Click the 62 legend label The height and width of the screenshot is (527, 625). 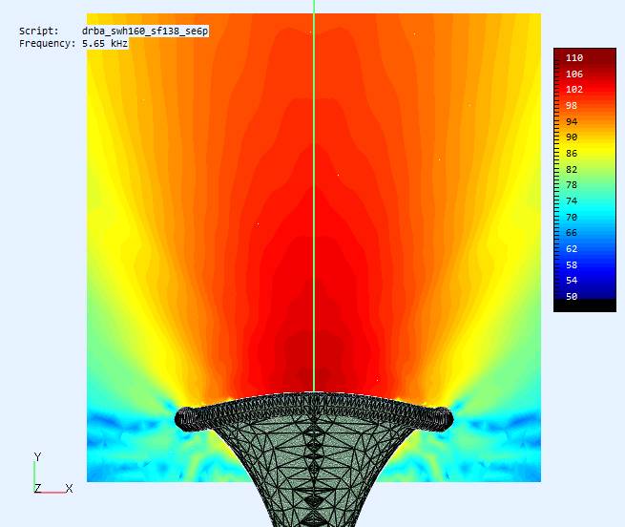point(572,248)
